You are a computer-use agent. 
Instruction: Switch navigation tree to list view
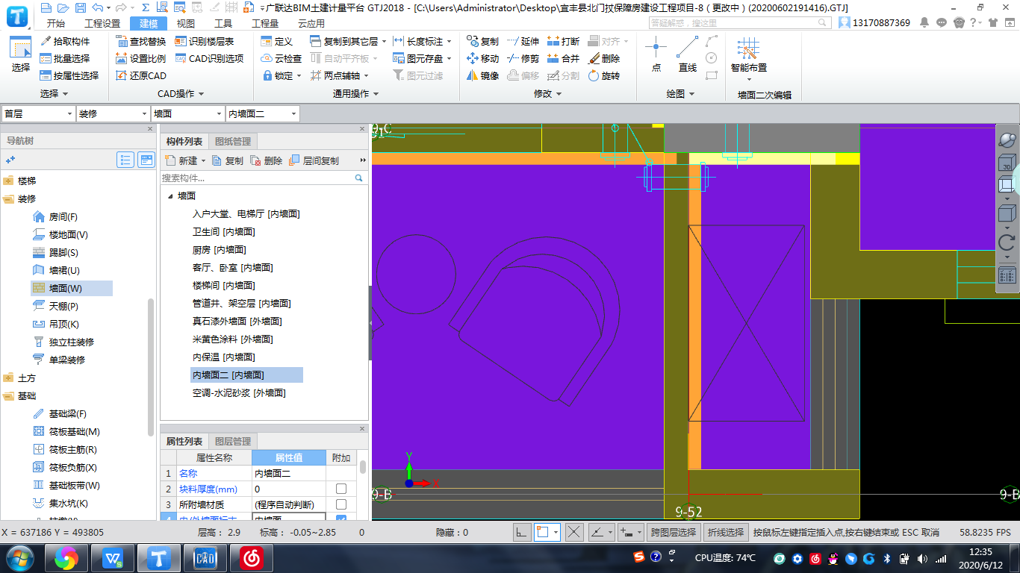tap(125, 160)
